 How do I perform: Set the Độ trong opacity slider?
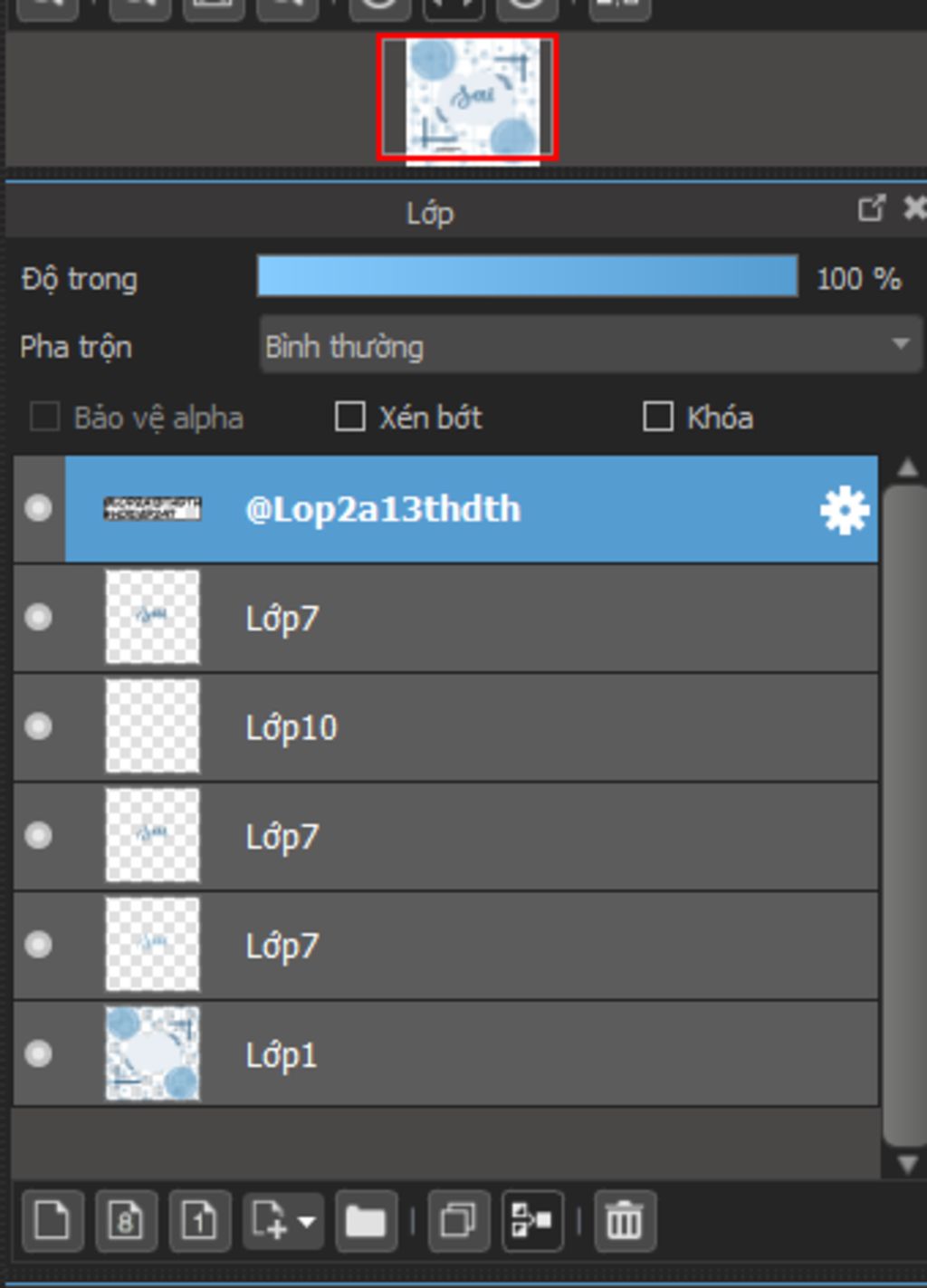point(527,276)
